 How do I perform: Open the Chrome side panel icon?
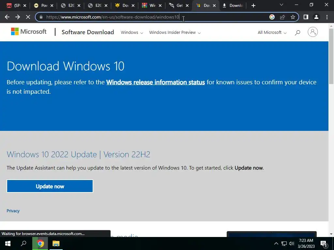coord(306,17)
